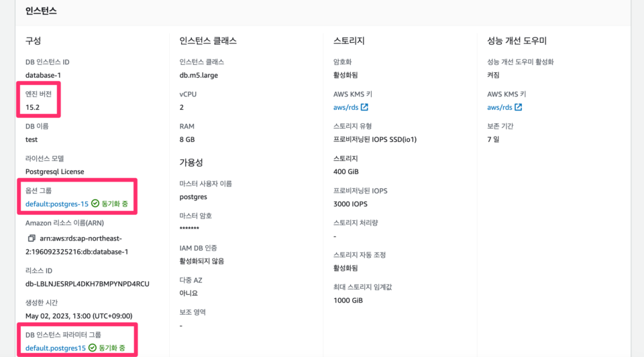Screen dimensions: 644x357
Task: Click the storage type 프로비저닝된 IOPS SSD(io1)
Action: pyautogui.click(x=375, y=139)
